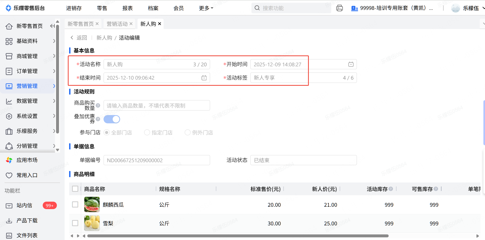Click the 基础资料 grid icon
The image size is (485, 240).
[9, 41]
